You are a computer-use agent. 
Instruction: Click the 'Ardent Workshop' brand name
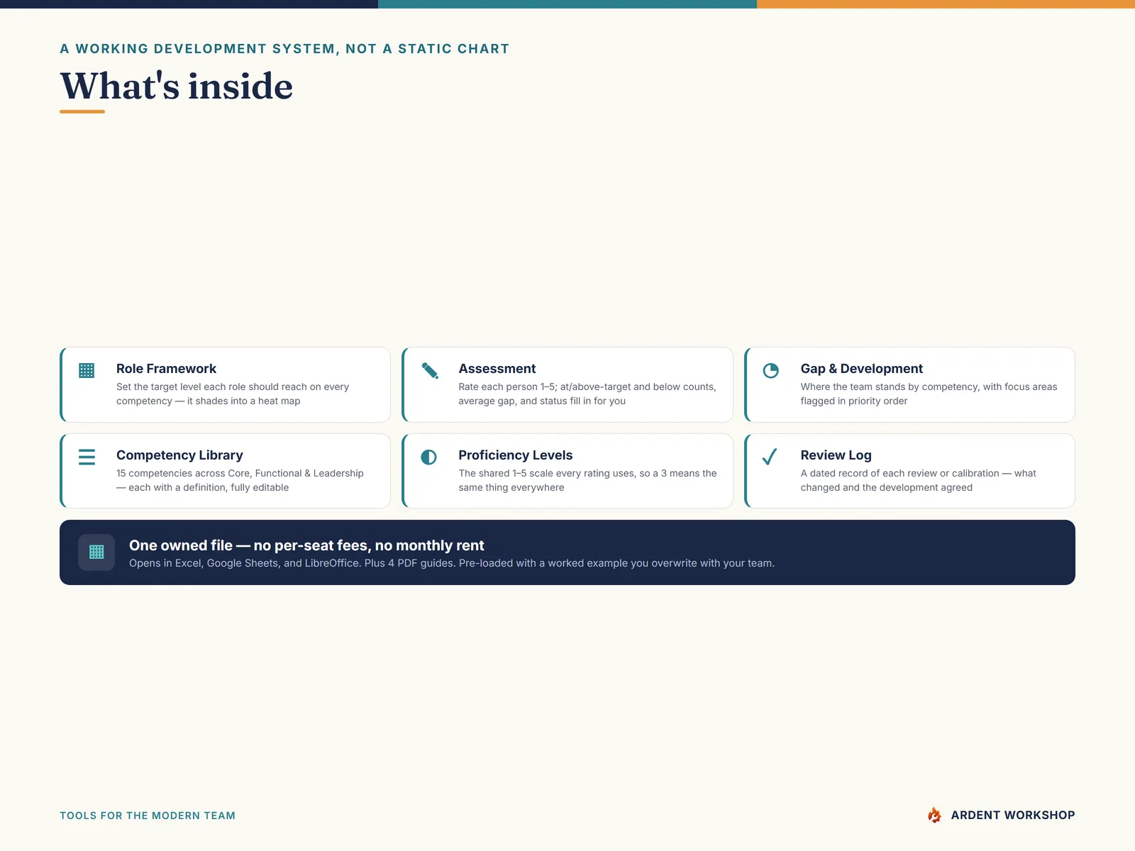[x=1012, y=816]
